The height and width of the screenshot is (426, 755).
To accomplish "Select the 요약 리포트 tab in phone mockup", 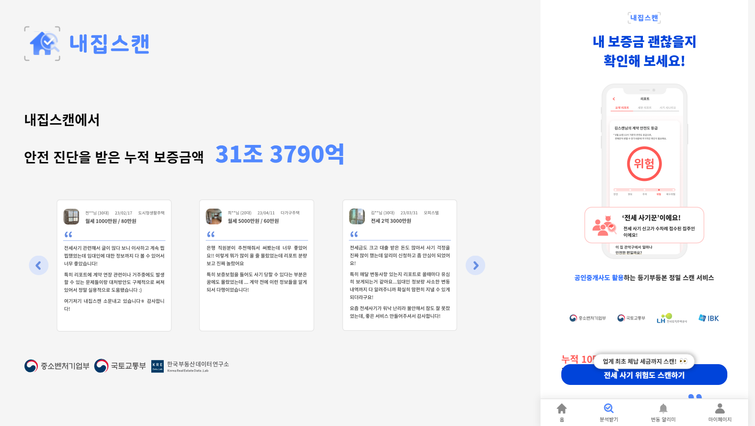I will coord(622,108).
